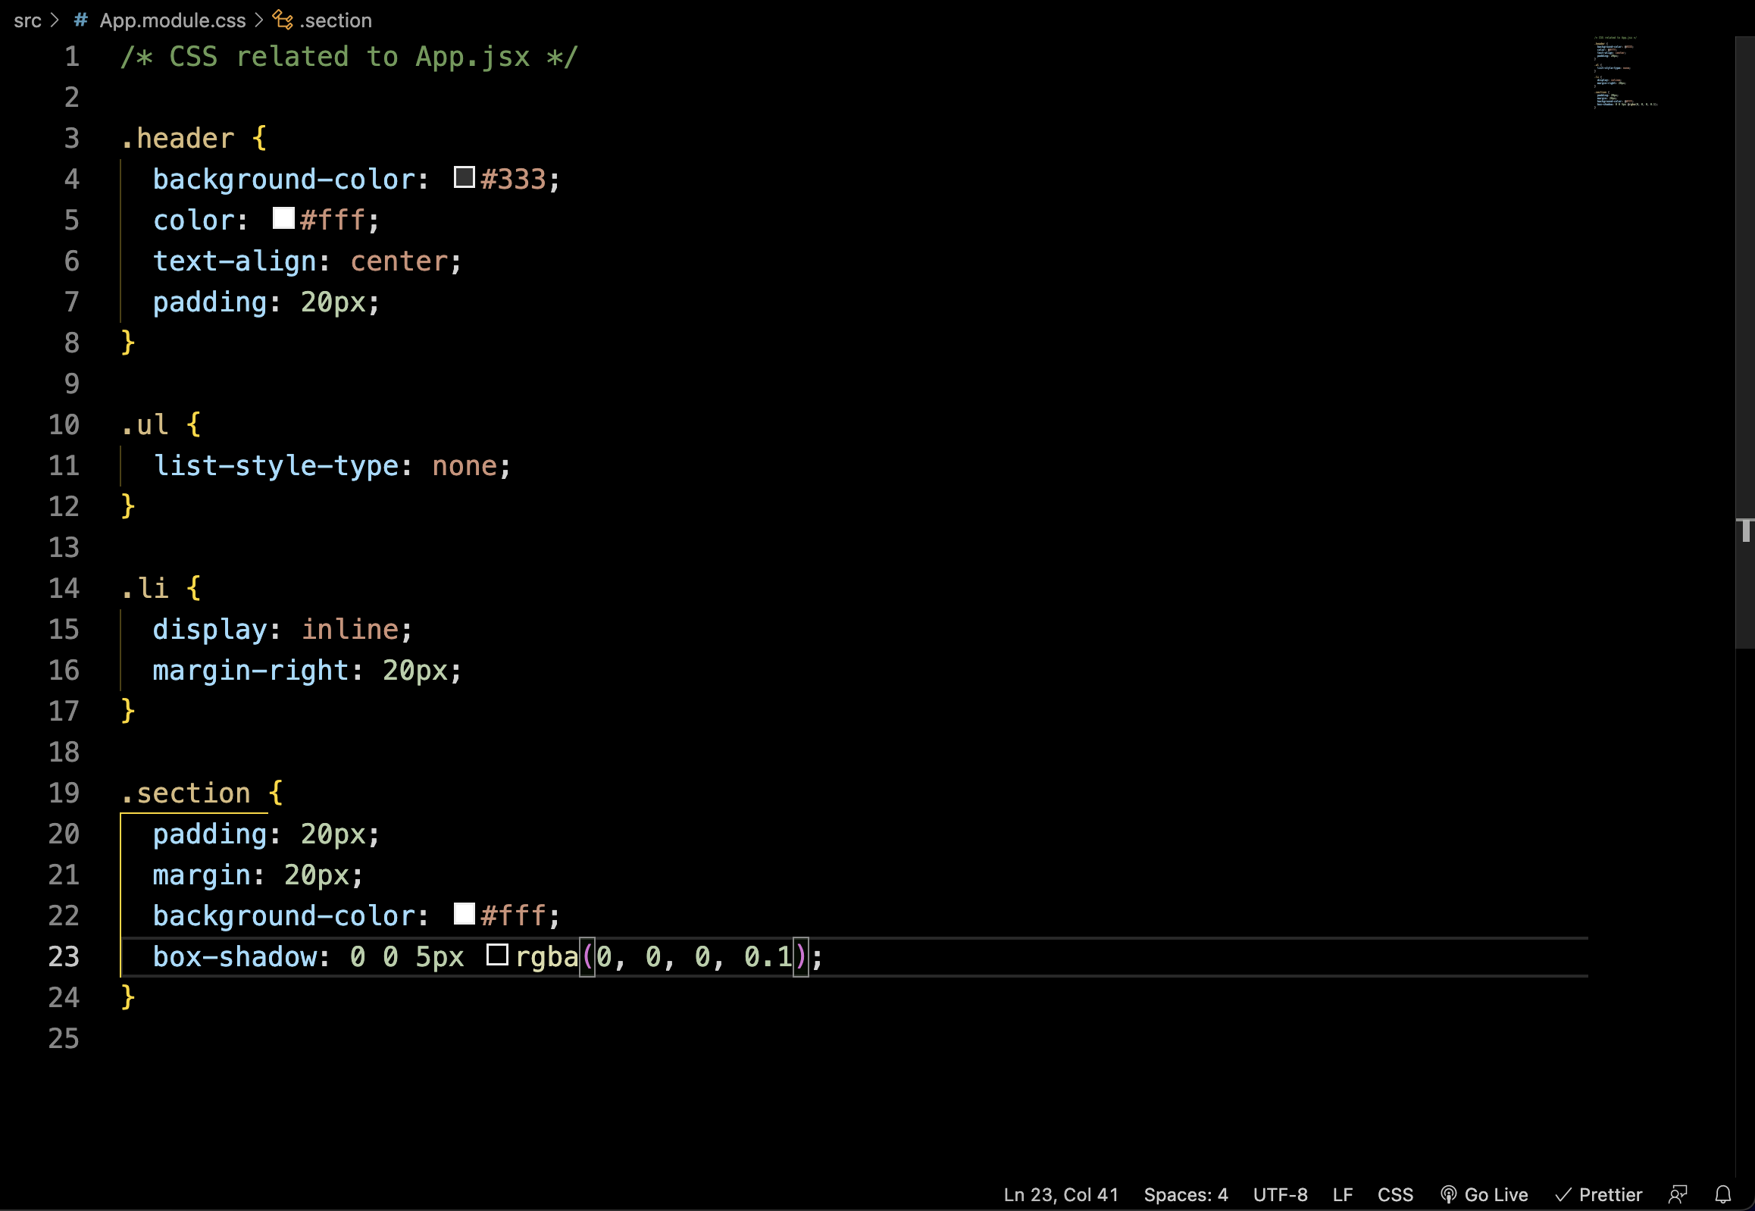Screen dimensions: 1755x1211
Task: Select the App.module.css breadcrumb item
Action: tap(172, 20)
